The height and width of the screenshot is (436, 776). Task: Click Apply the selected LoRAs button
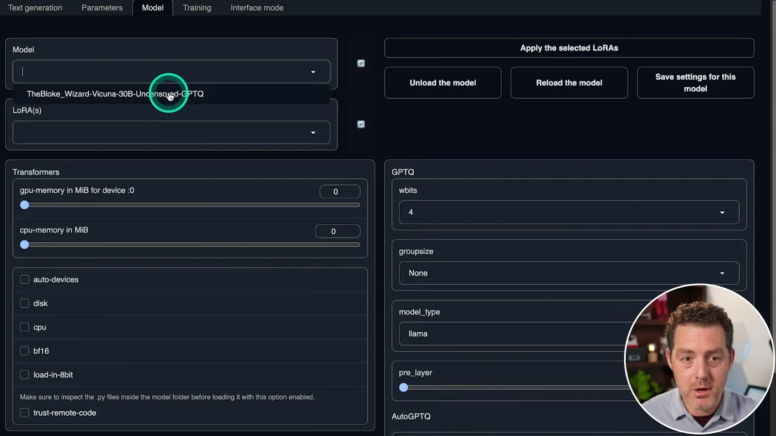click(x=569, y=48)
